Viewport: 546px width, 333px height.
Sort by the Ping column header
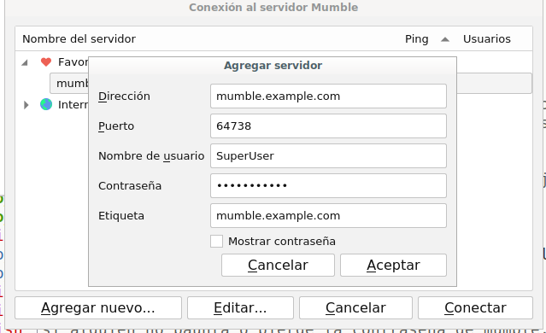coord(416,39)
